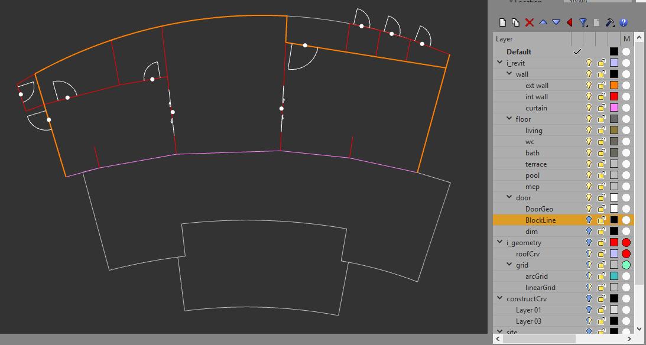Toggle visibility of the int wall layer

(x=589, y=97)
